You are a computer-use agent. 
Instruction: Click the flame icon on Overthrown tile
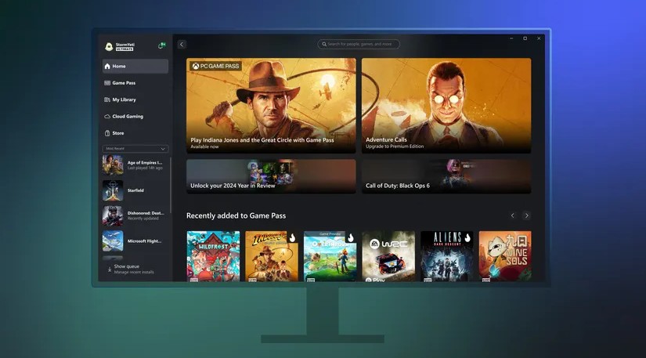351,237
